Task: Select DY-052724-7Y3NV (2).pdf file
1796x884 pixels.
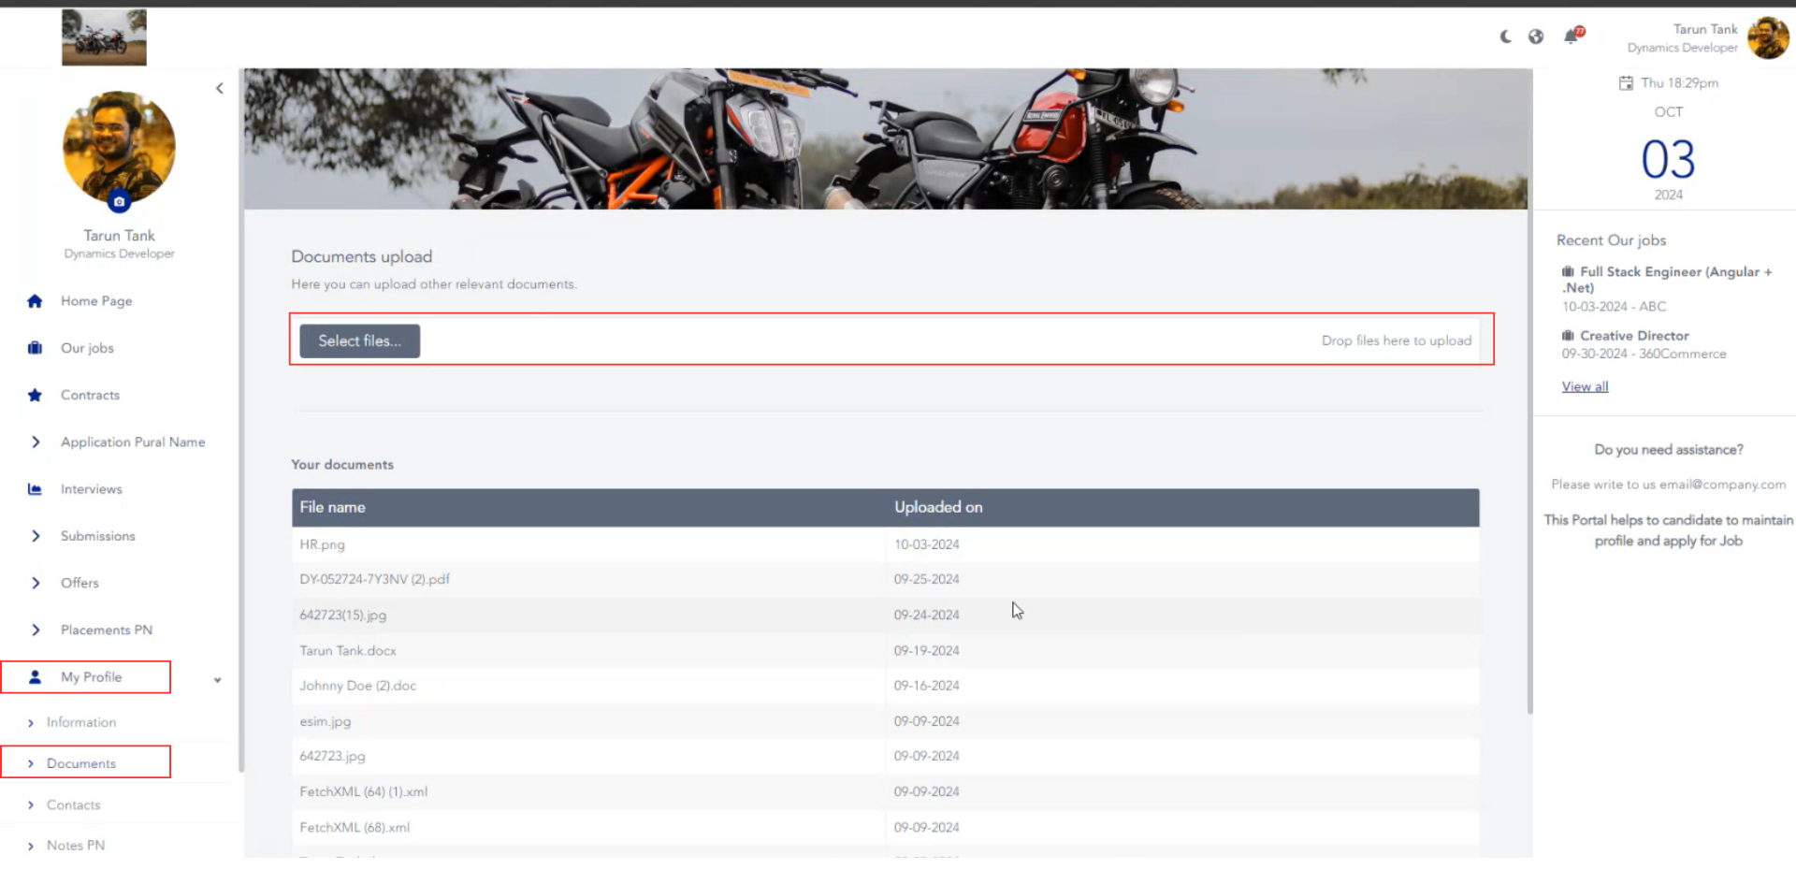Action: (374, 579)
